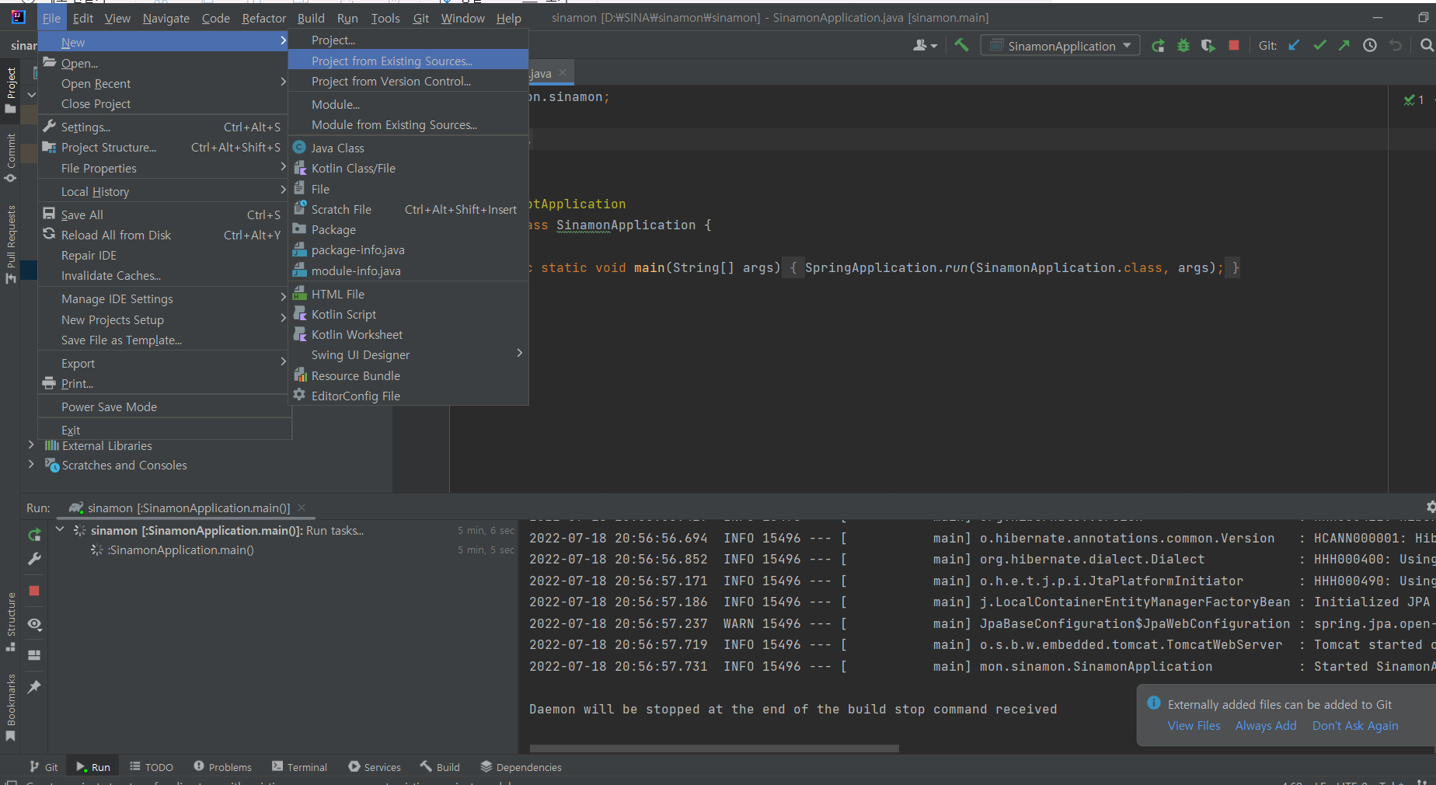The height and width of the screenshot is (785, 1436).
Task: Choose Java Class from New submenu
Action: coord(408,148)
